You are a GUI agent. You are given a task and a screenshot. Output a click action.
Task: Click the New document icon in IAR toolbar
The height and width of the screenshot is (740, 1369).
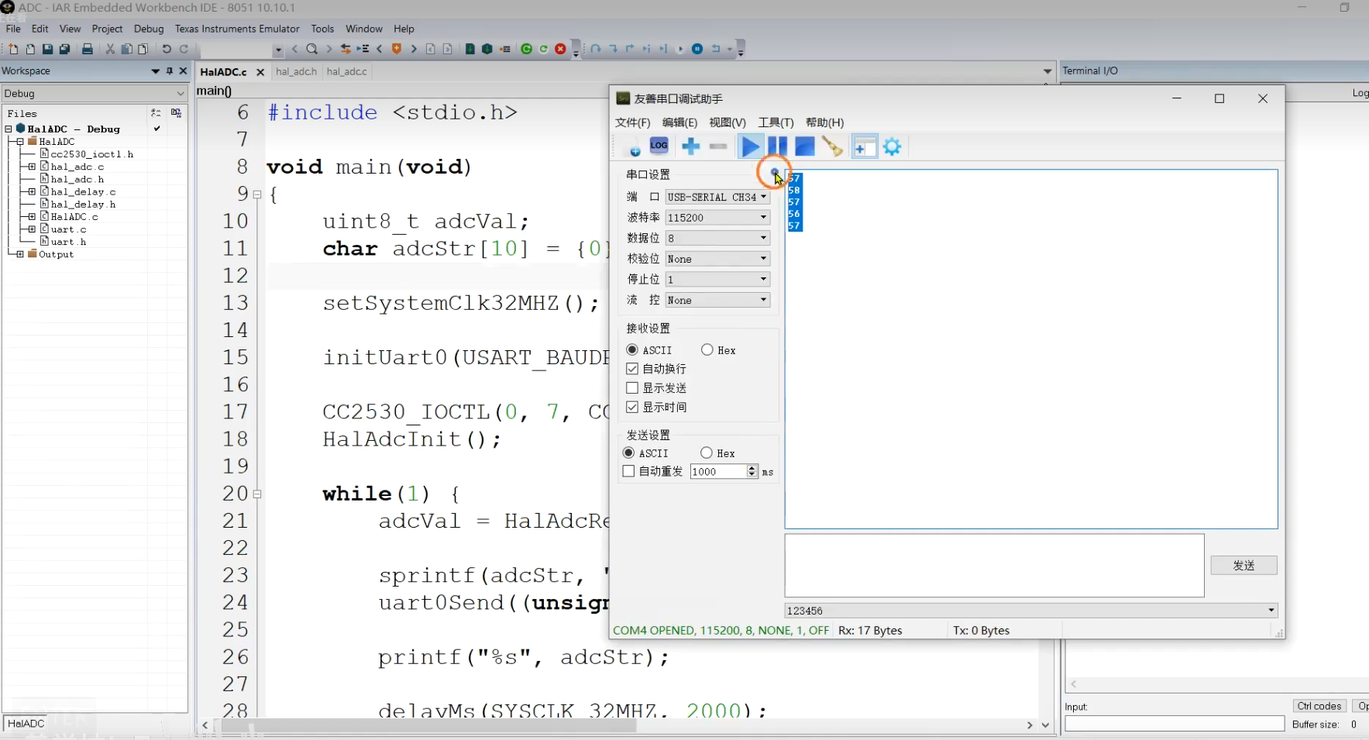(x=13, y=49)
